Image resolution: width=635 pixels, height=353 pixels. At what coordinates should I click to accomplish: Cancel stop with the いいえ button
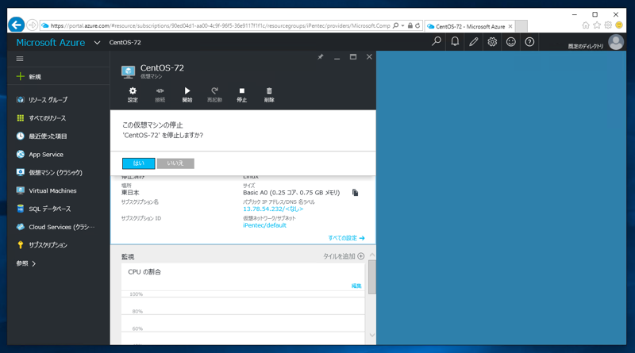[x=175, y=163]
